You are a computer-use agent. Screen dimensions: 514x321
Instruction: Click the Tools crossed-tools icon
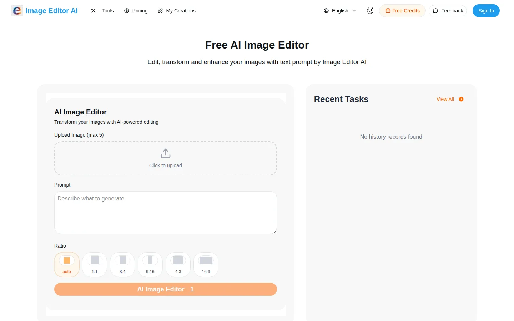tap(94, 11)
